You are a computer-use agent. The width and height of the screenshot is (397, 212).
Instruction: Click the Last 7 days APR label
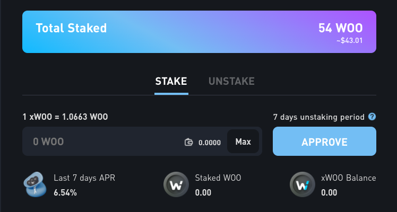84,178
